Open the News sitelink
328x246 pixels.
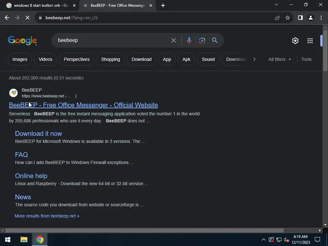click(x=23, y=197)
